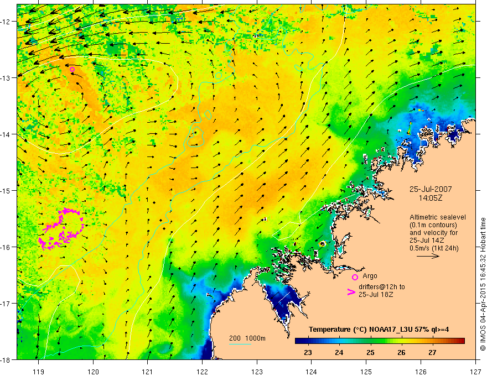Viewport: 487px width, 376px height.
Task: Click longitude axis label '127'
Action: pos(475,372)
